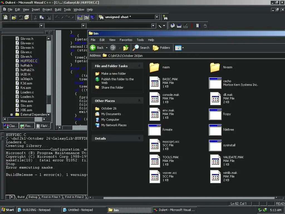Image resolution: width=285 pixels, height=214 pixels.
Task: Open the nasm folder icon
Action: pyautogui.click(x=154, y=67)
